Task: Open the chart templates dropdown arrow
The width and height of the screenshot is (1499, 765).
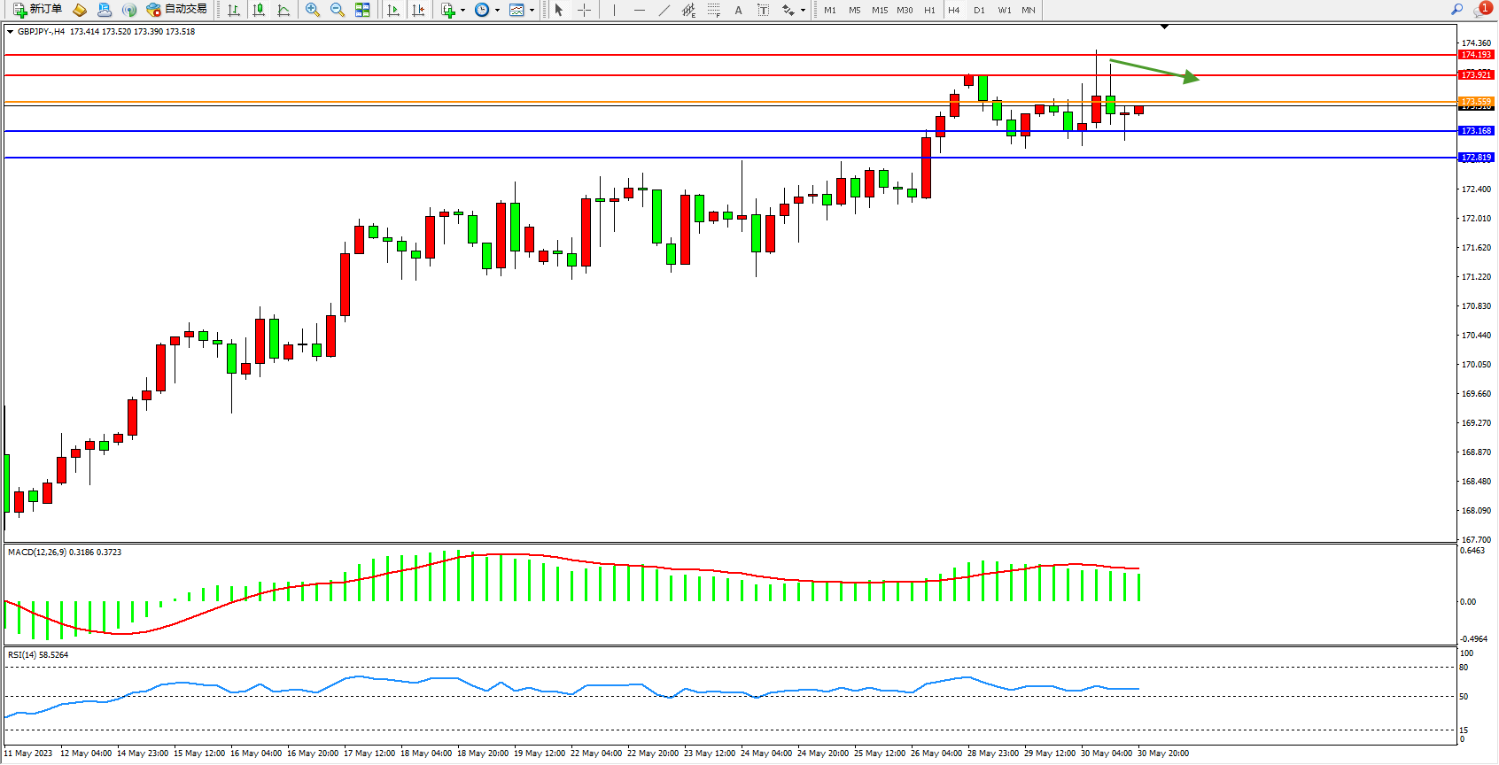Action: click(x=532, y=11)
